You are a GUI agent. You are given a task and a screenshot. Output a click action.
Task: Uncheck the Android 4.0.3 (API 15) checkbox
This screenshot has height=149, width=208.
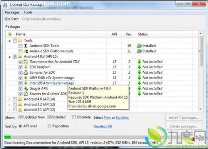pyautogui.click(x=15, y=56)
